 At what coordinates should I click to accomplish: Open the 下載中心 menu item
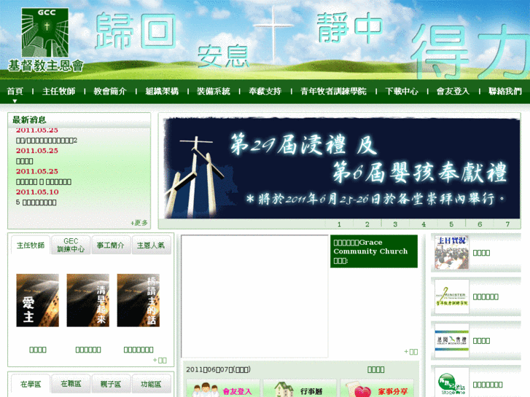point(402,91)
